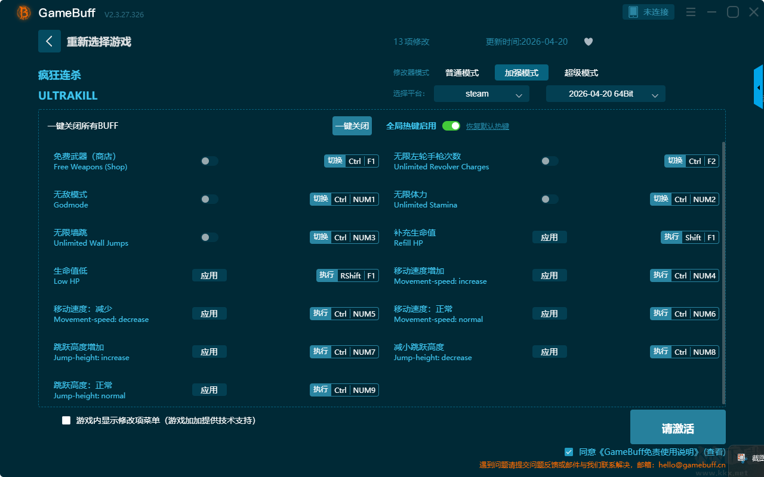This screenshot has height=477, width=764.
Task: Toggle Unlimited Revolver Charges switch
Action: coord(550,161)
